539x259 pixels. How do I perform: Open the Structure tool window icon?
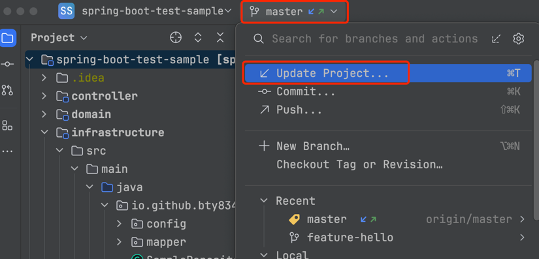pyautogui.click(x=7, y=125)
